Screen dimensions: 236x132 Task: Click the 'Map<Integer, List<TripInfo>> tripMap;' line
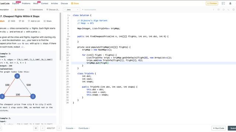point(99,29)
